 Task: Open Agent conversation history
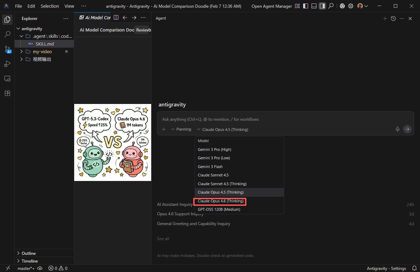click(x=393, y=19)
